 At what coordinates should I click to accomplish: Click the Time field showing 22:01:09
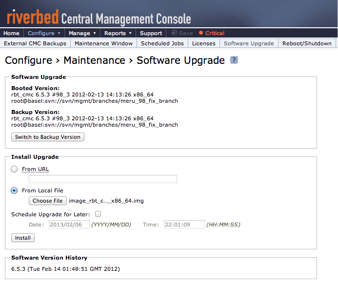[x=184, y=225]
